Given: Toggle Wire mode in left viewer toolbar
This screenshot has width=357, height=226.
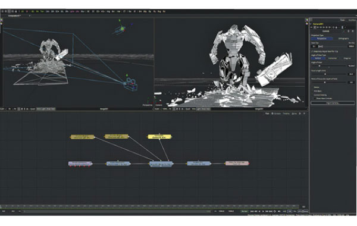Looking at the screenshot, I should (38, 109).
